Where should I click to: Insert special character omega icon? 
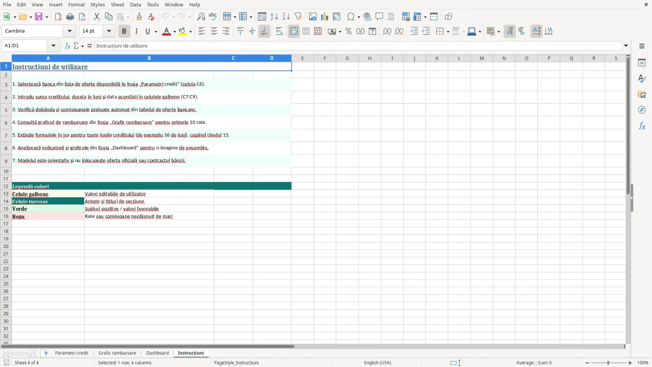pyautogui.click(x=351, y=17)
